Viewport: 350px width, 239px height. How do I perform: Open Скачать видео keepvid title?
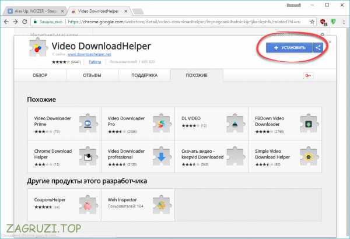[202, 154]
